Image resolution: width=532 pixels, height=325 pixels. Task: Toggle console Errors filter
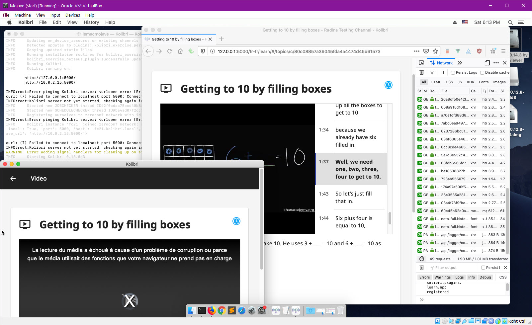424,277
